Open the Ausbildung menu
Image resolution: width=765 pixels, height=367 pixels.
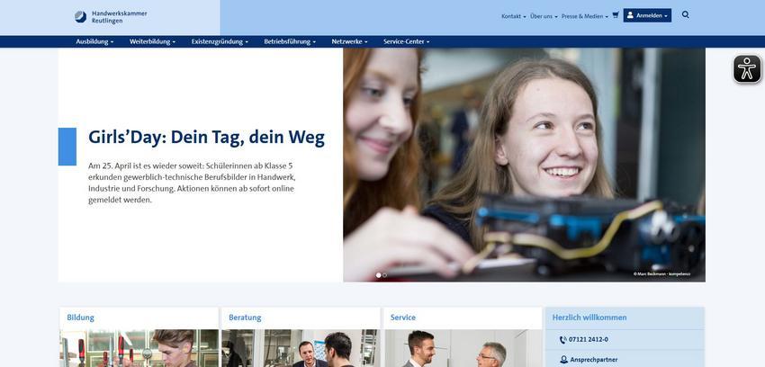(x=94, y=41)
